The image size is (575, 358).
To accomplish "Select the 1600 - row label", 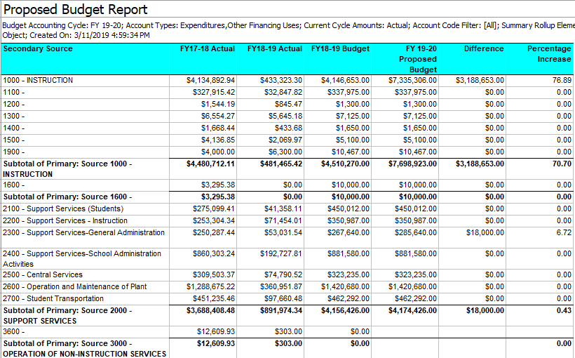I will click(13, 185).
